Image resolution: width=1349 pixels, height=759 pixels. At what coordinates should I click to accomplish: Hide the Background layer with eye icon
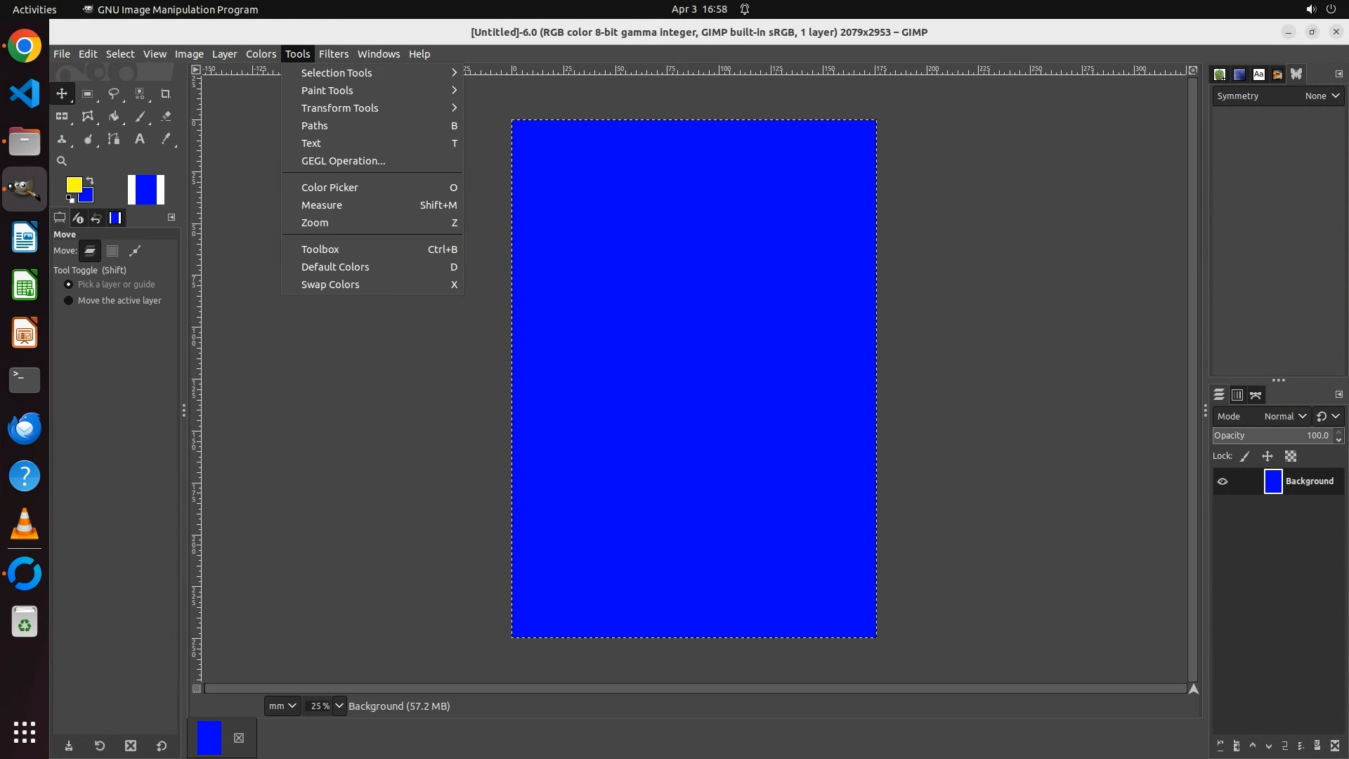click(x=1223, y=481)
